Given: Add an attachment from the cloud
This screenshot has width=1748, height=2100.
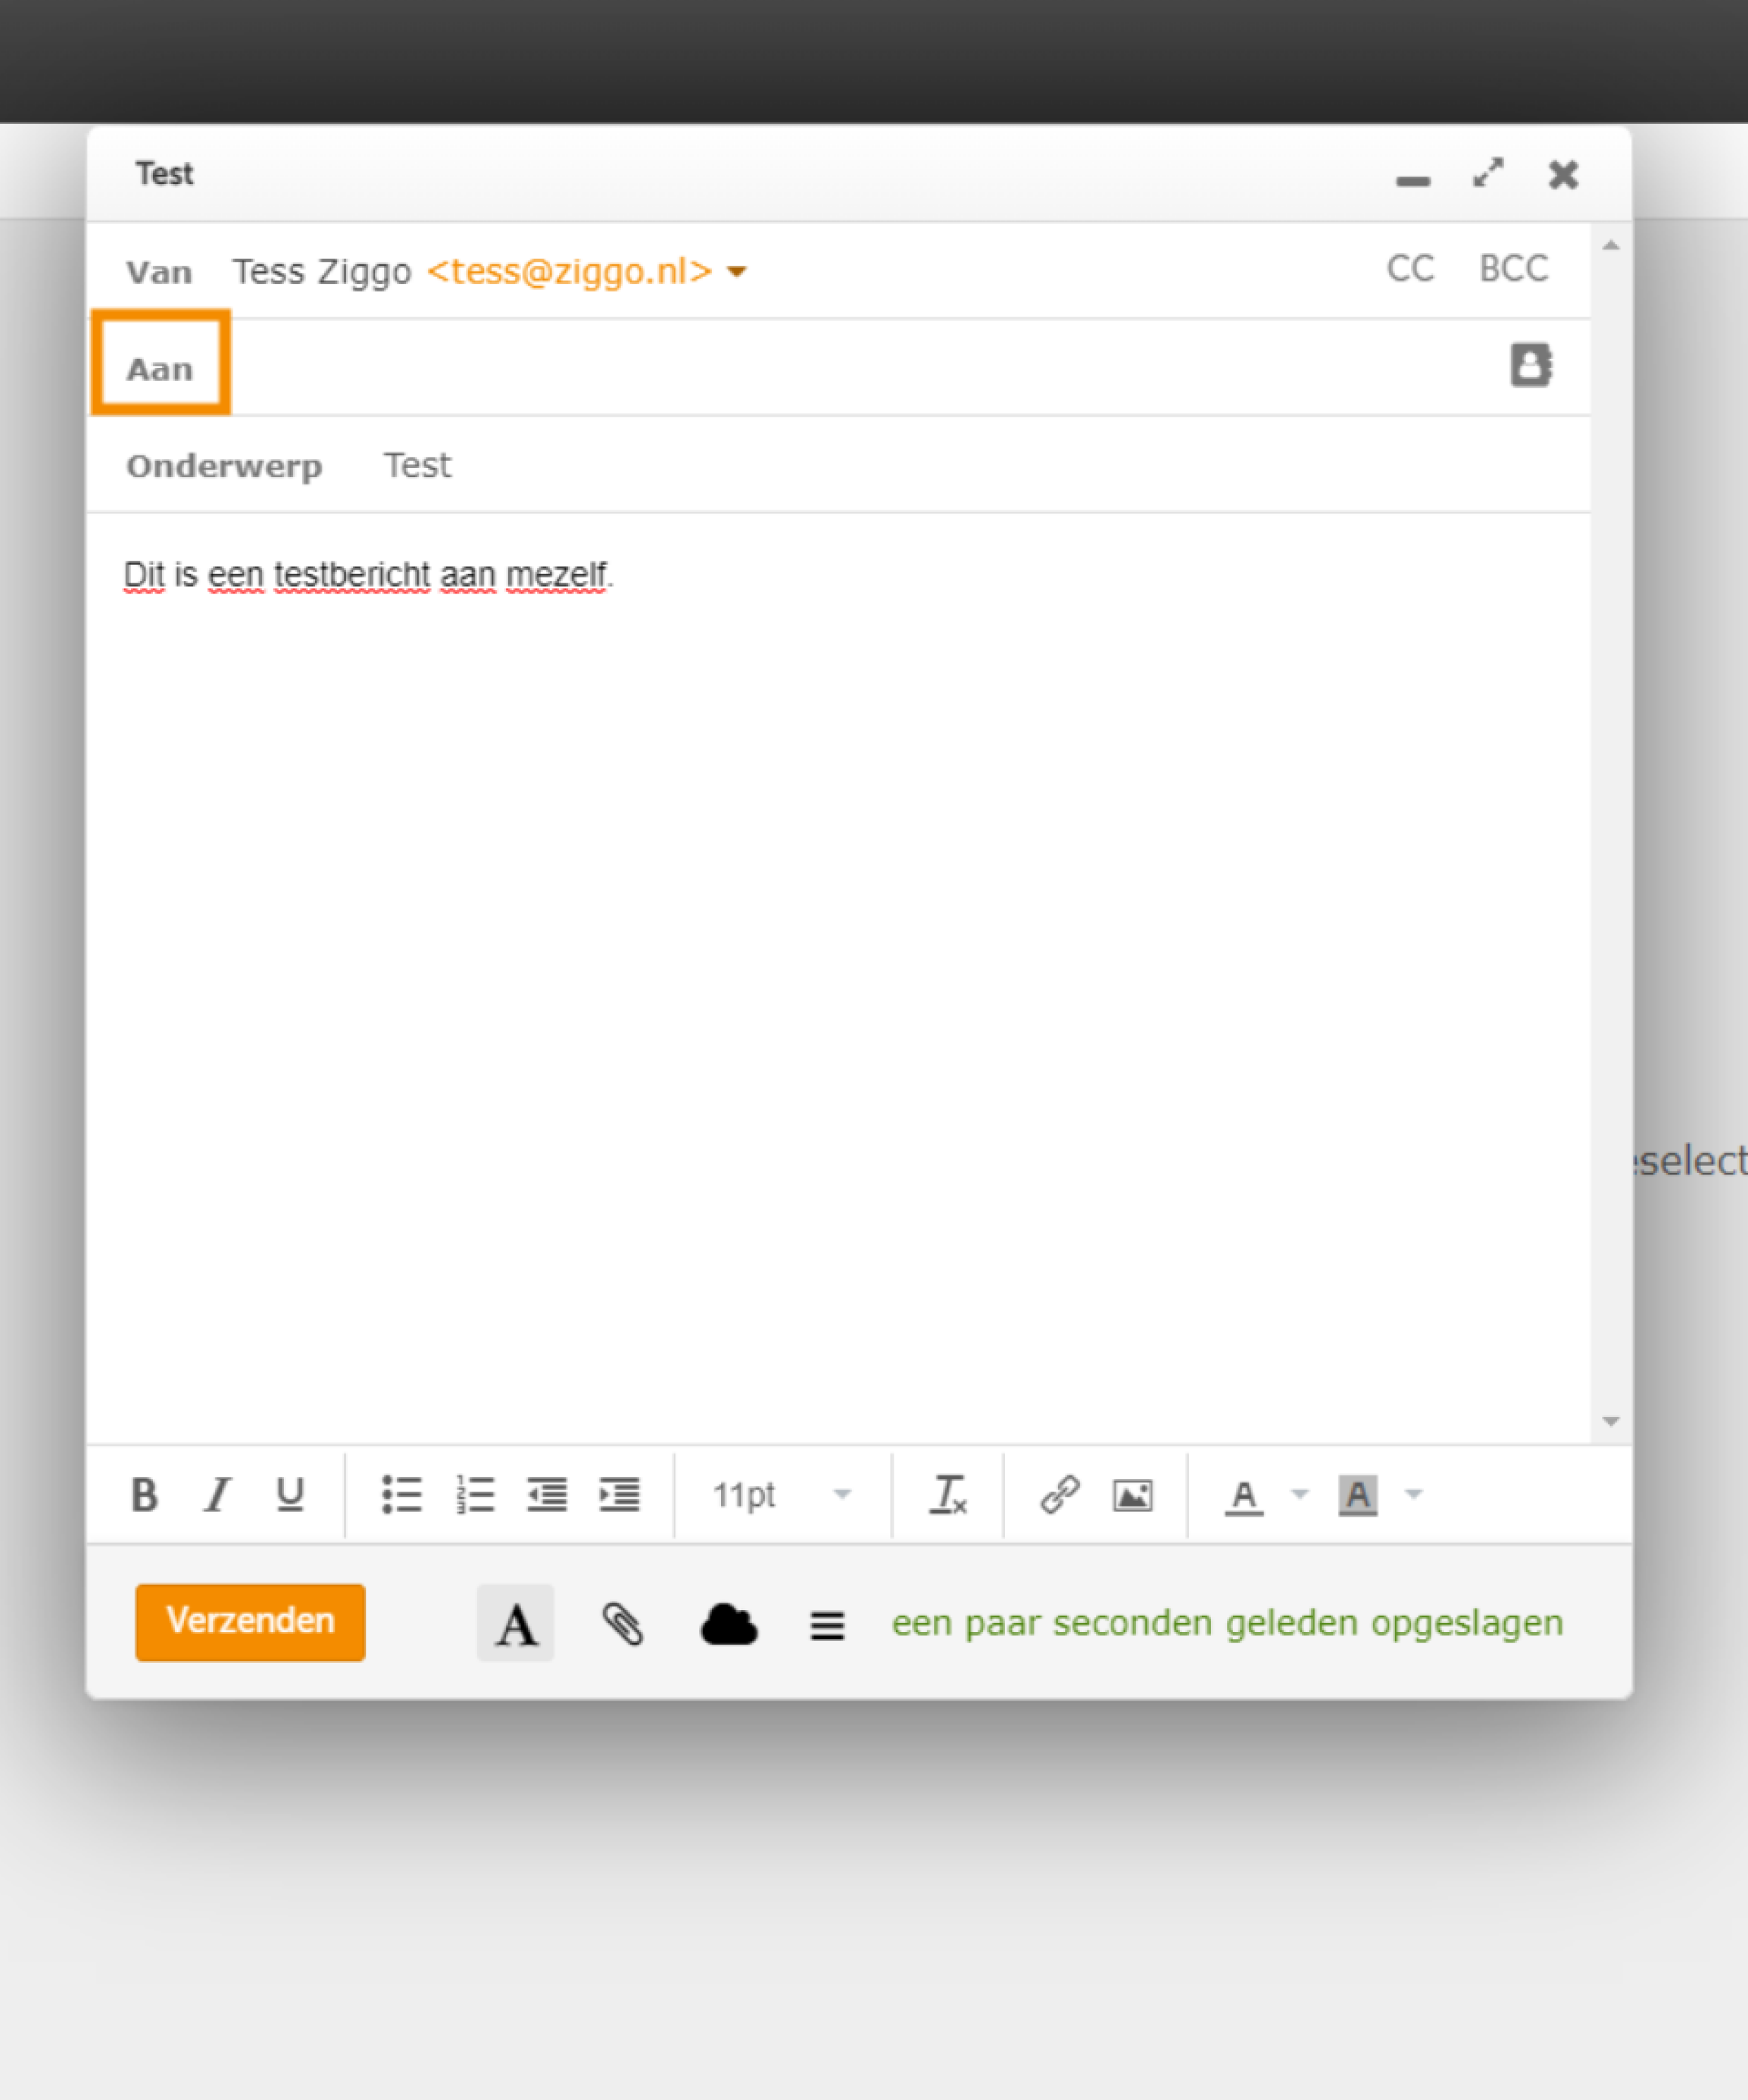Looking at the screenshot, I should point(729,1622).
